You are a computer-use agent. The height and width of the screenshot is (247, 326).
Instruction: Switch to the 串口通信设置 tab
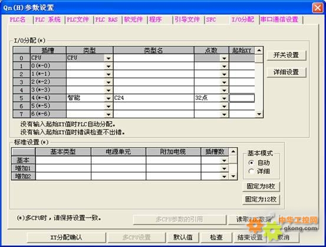(279, 20)
